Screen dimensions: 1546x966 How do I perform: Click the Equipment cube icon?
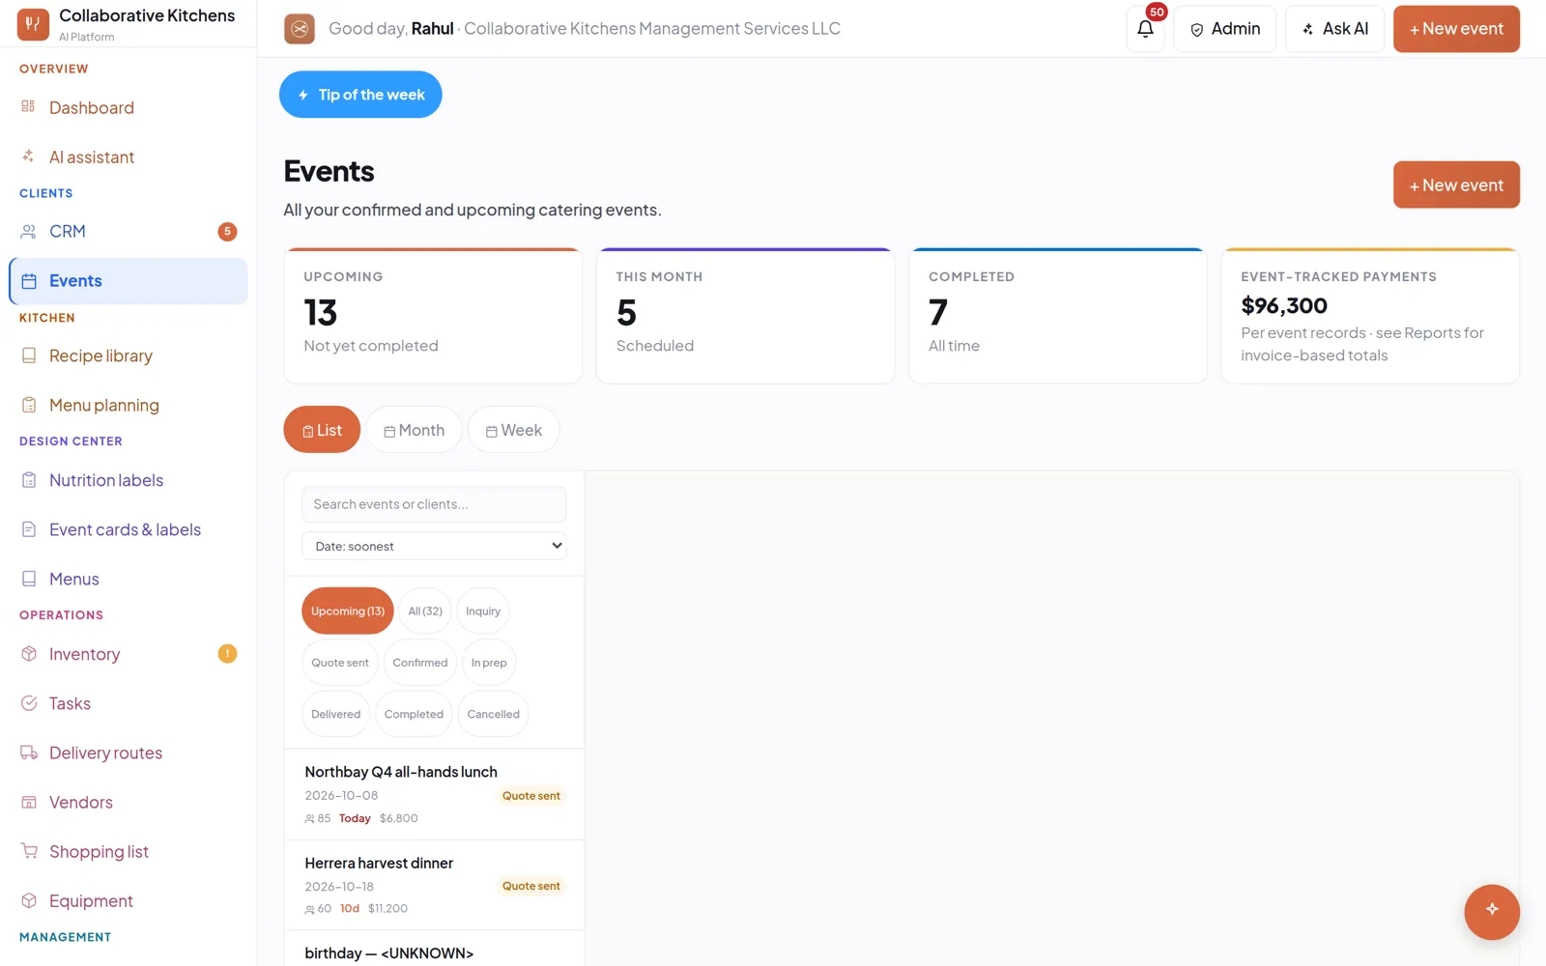pos(28,900)
